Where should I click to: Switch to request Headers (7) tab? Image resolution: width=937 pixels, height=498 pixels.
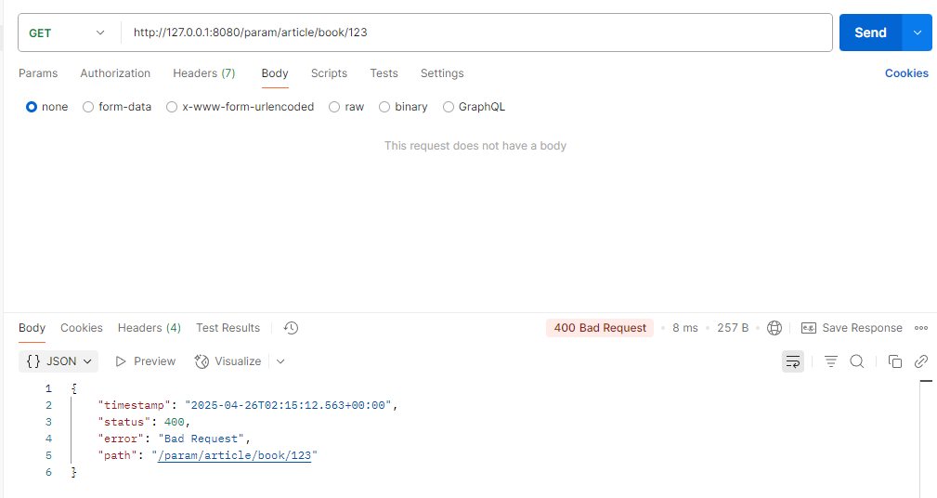[x=203, y=73]
